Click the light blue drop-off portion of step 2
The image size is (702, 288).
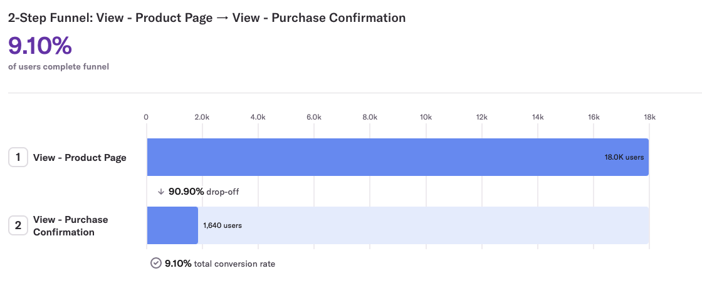pos(439,225)
